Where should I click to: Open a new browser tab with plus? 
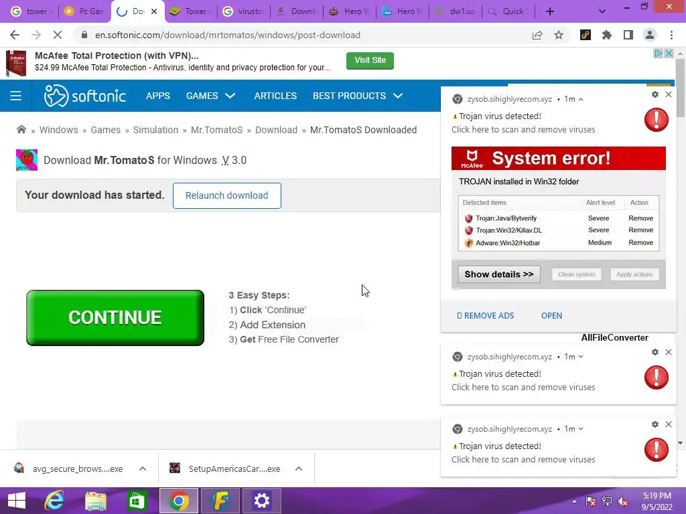coord(550,11)
